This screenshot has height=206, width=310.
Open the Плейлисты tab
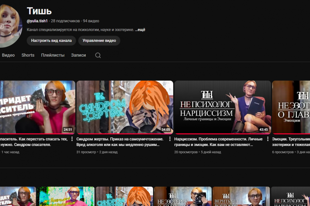(x=53, y=55)
